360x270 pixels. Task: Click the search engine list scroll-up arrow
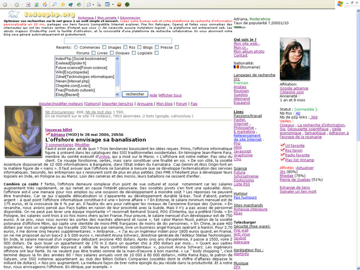117,59
